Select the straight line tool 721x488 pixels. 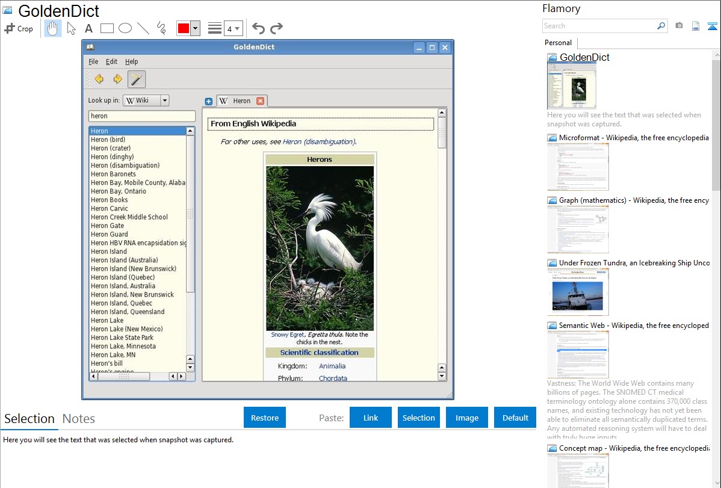coord(143,28)
